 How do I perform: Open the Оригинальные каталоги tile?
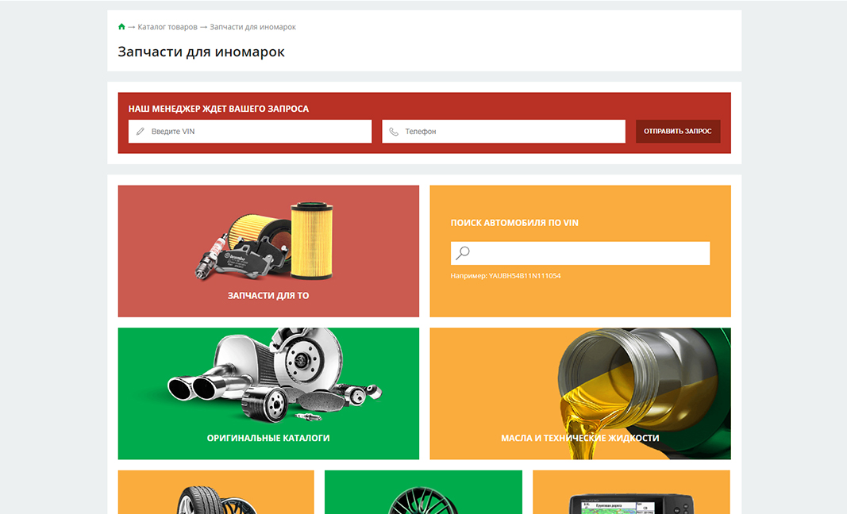click(268, 393)
